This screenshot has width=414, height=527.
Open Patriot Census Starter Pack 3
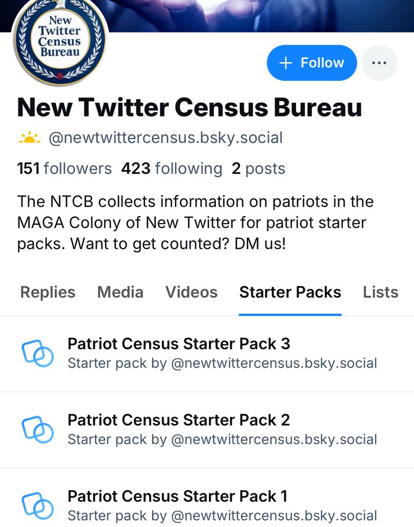point(179,344)
